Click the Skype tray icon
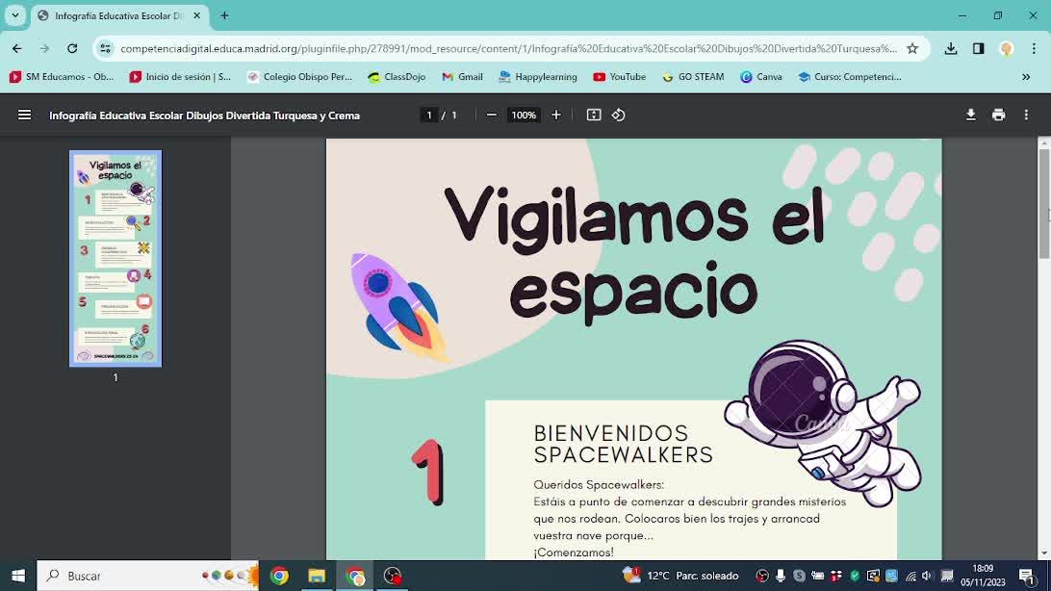 [799, 576]
